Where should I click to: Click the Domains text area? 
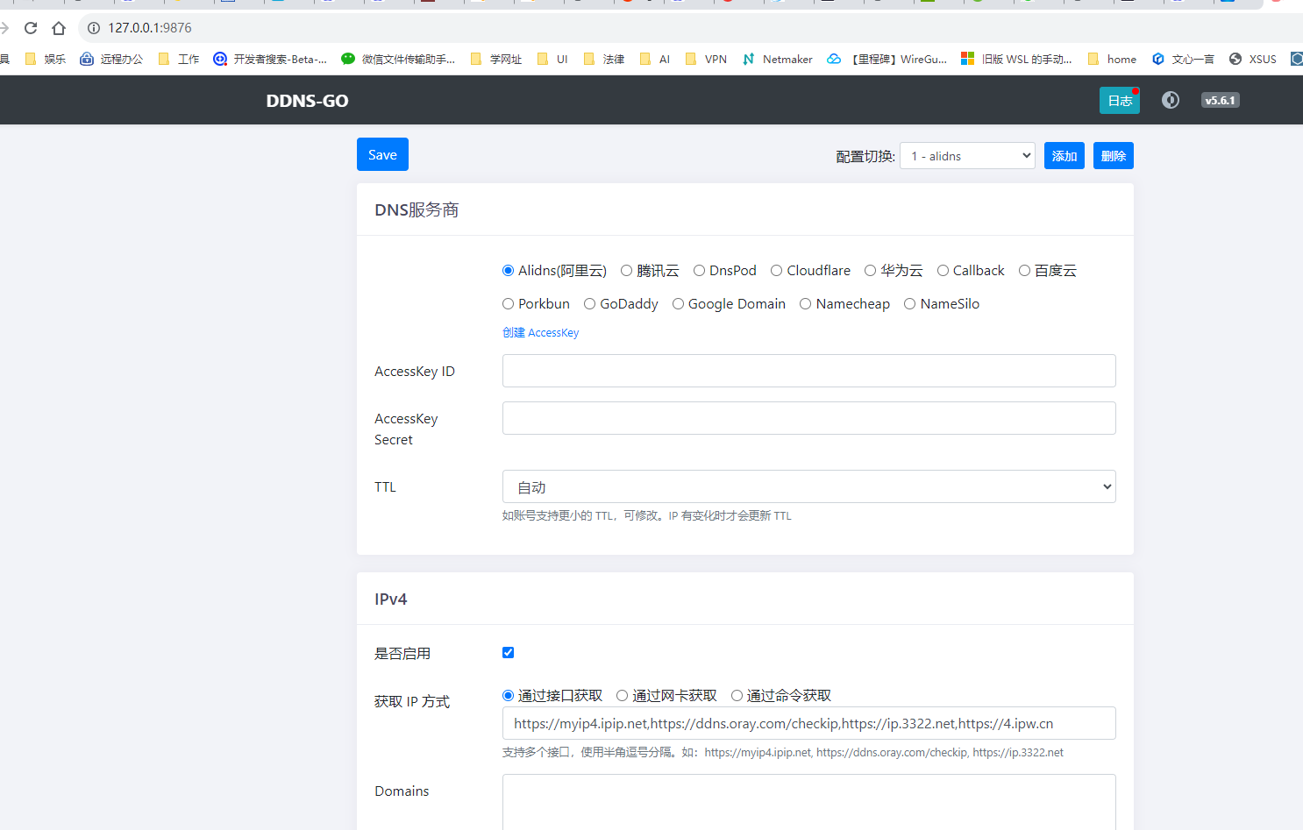[808, 802]
